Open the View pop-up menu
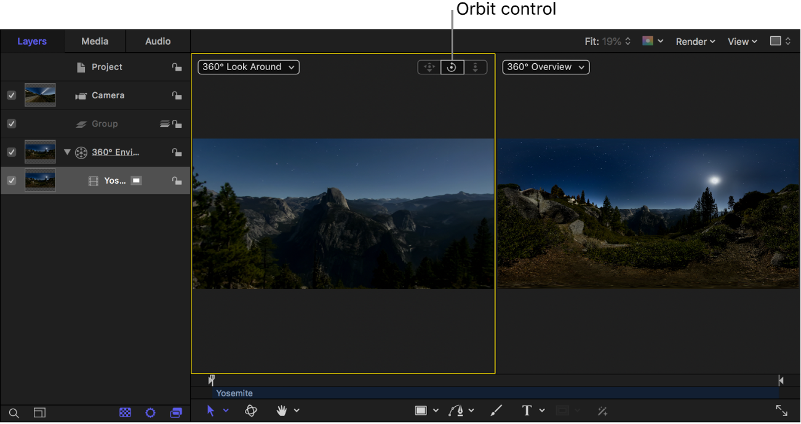 pos(742,41)
